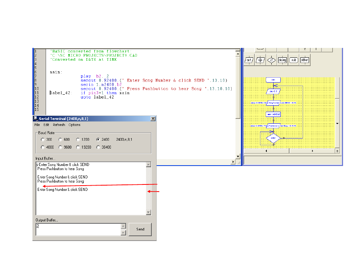Select the 'other' flowchart block tool

pyautogui.click(x=305, y=60)
